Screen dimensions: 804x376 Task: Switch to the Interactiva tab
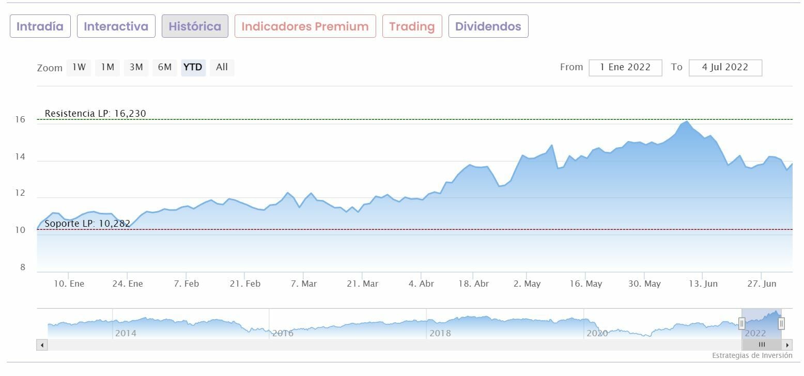[116, 26]
